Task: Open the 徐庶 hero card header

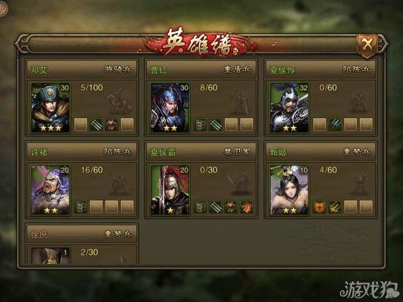Action: (82, 234)
